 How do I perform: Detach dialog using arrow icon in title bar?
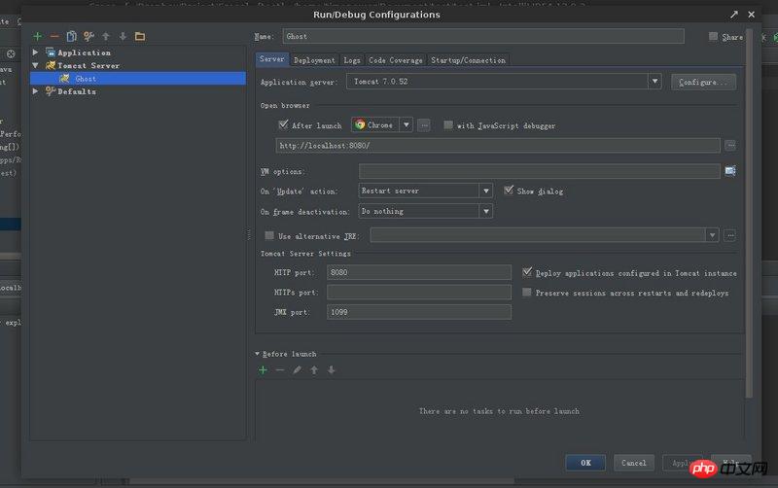pos(734,15)
